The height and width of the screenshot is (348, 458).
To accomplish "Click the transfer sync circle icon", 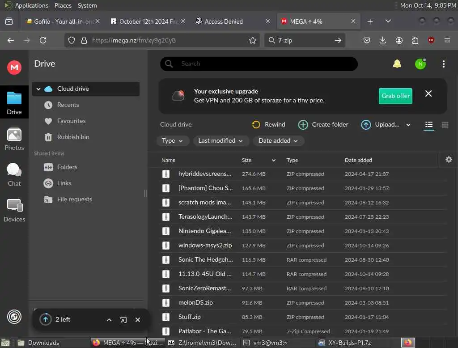I will click(x=14, y=317).
